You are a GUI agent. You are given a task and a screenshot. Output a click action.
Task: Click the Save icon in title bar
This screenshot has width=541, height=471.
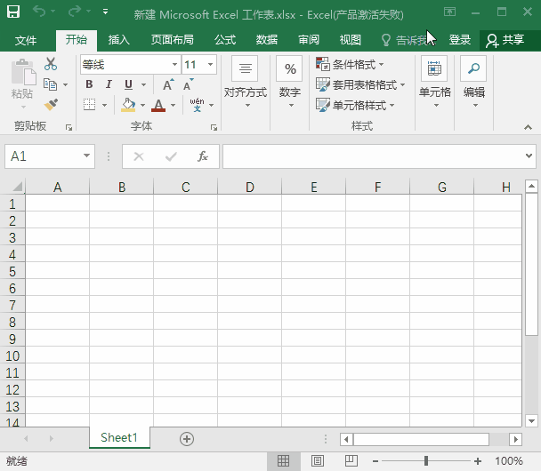[x=15, y=14]
